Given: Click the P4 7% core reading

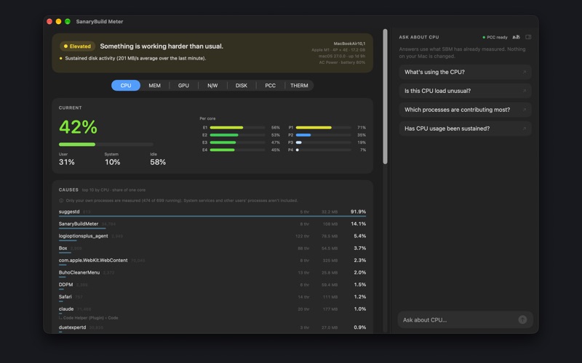Looking at the screenshot, I should [362, 150].
